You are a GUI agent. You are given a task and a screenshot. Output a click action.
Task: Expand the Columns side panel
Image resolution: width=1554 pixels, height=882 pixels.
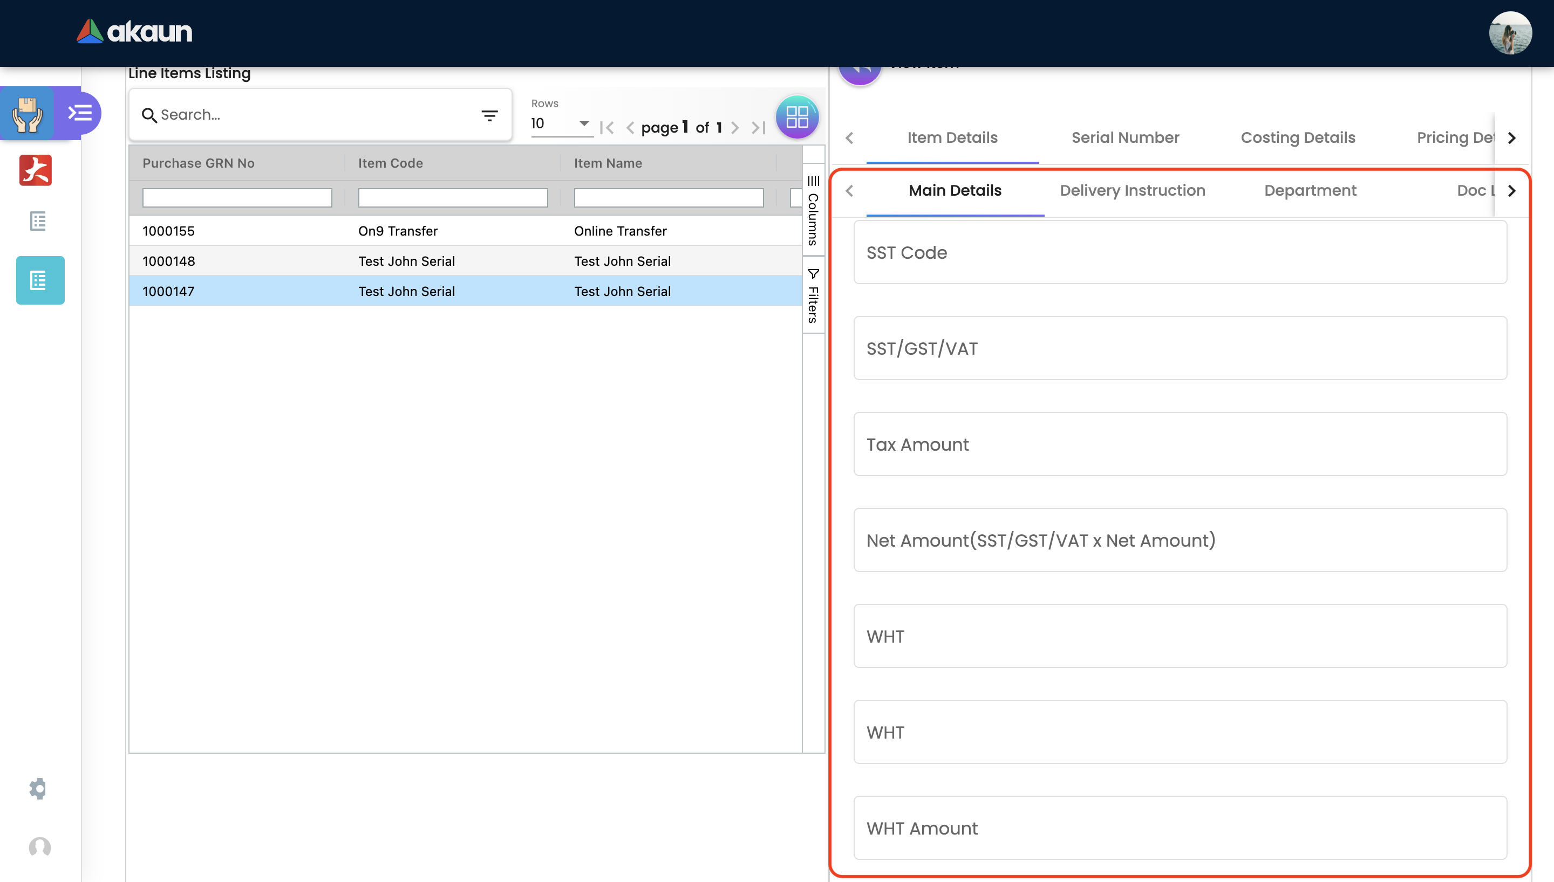point(813,211)
